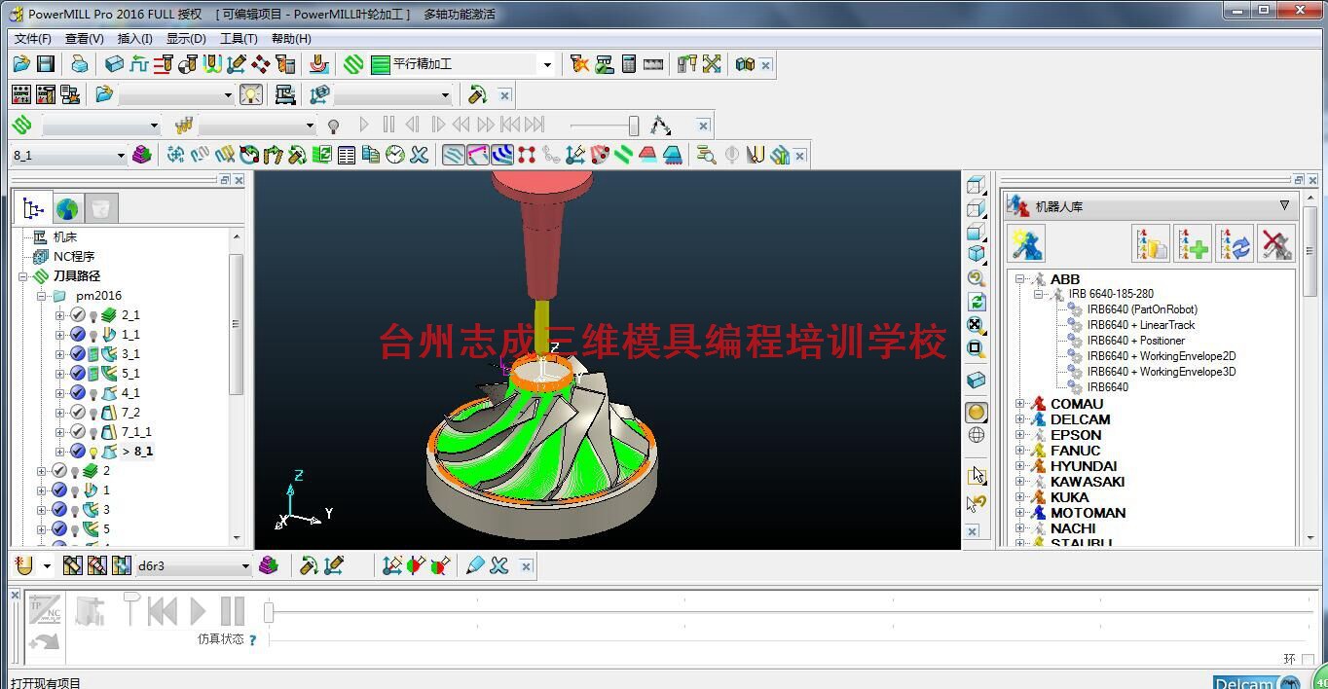The width and height of the screenshot is (1328, 689).
Task: Expand the FANUC robot group
Action: [x=1019, y=451]
